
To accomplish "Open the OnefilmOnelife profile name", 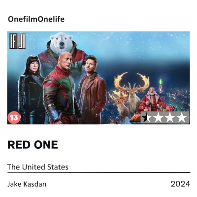I will [x=36, y=19].
